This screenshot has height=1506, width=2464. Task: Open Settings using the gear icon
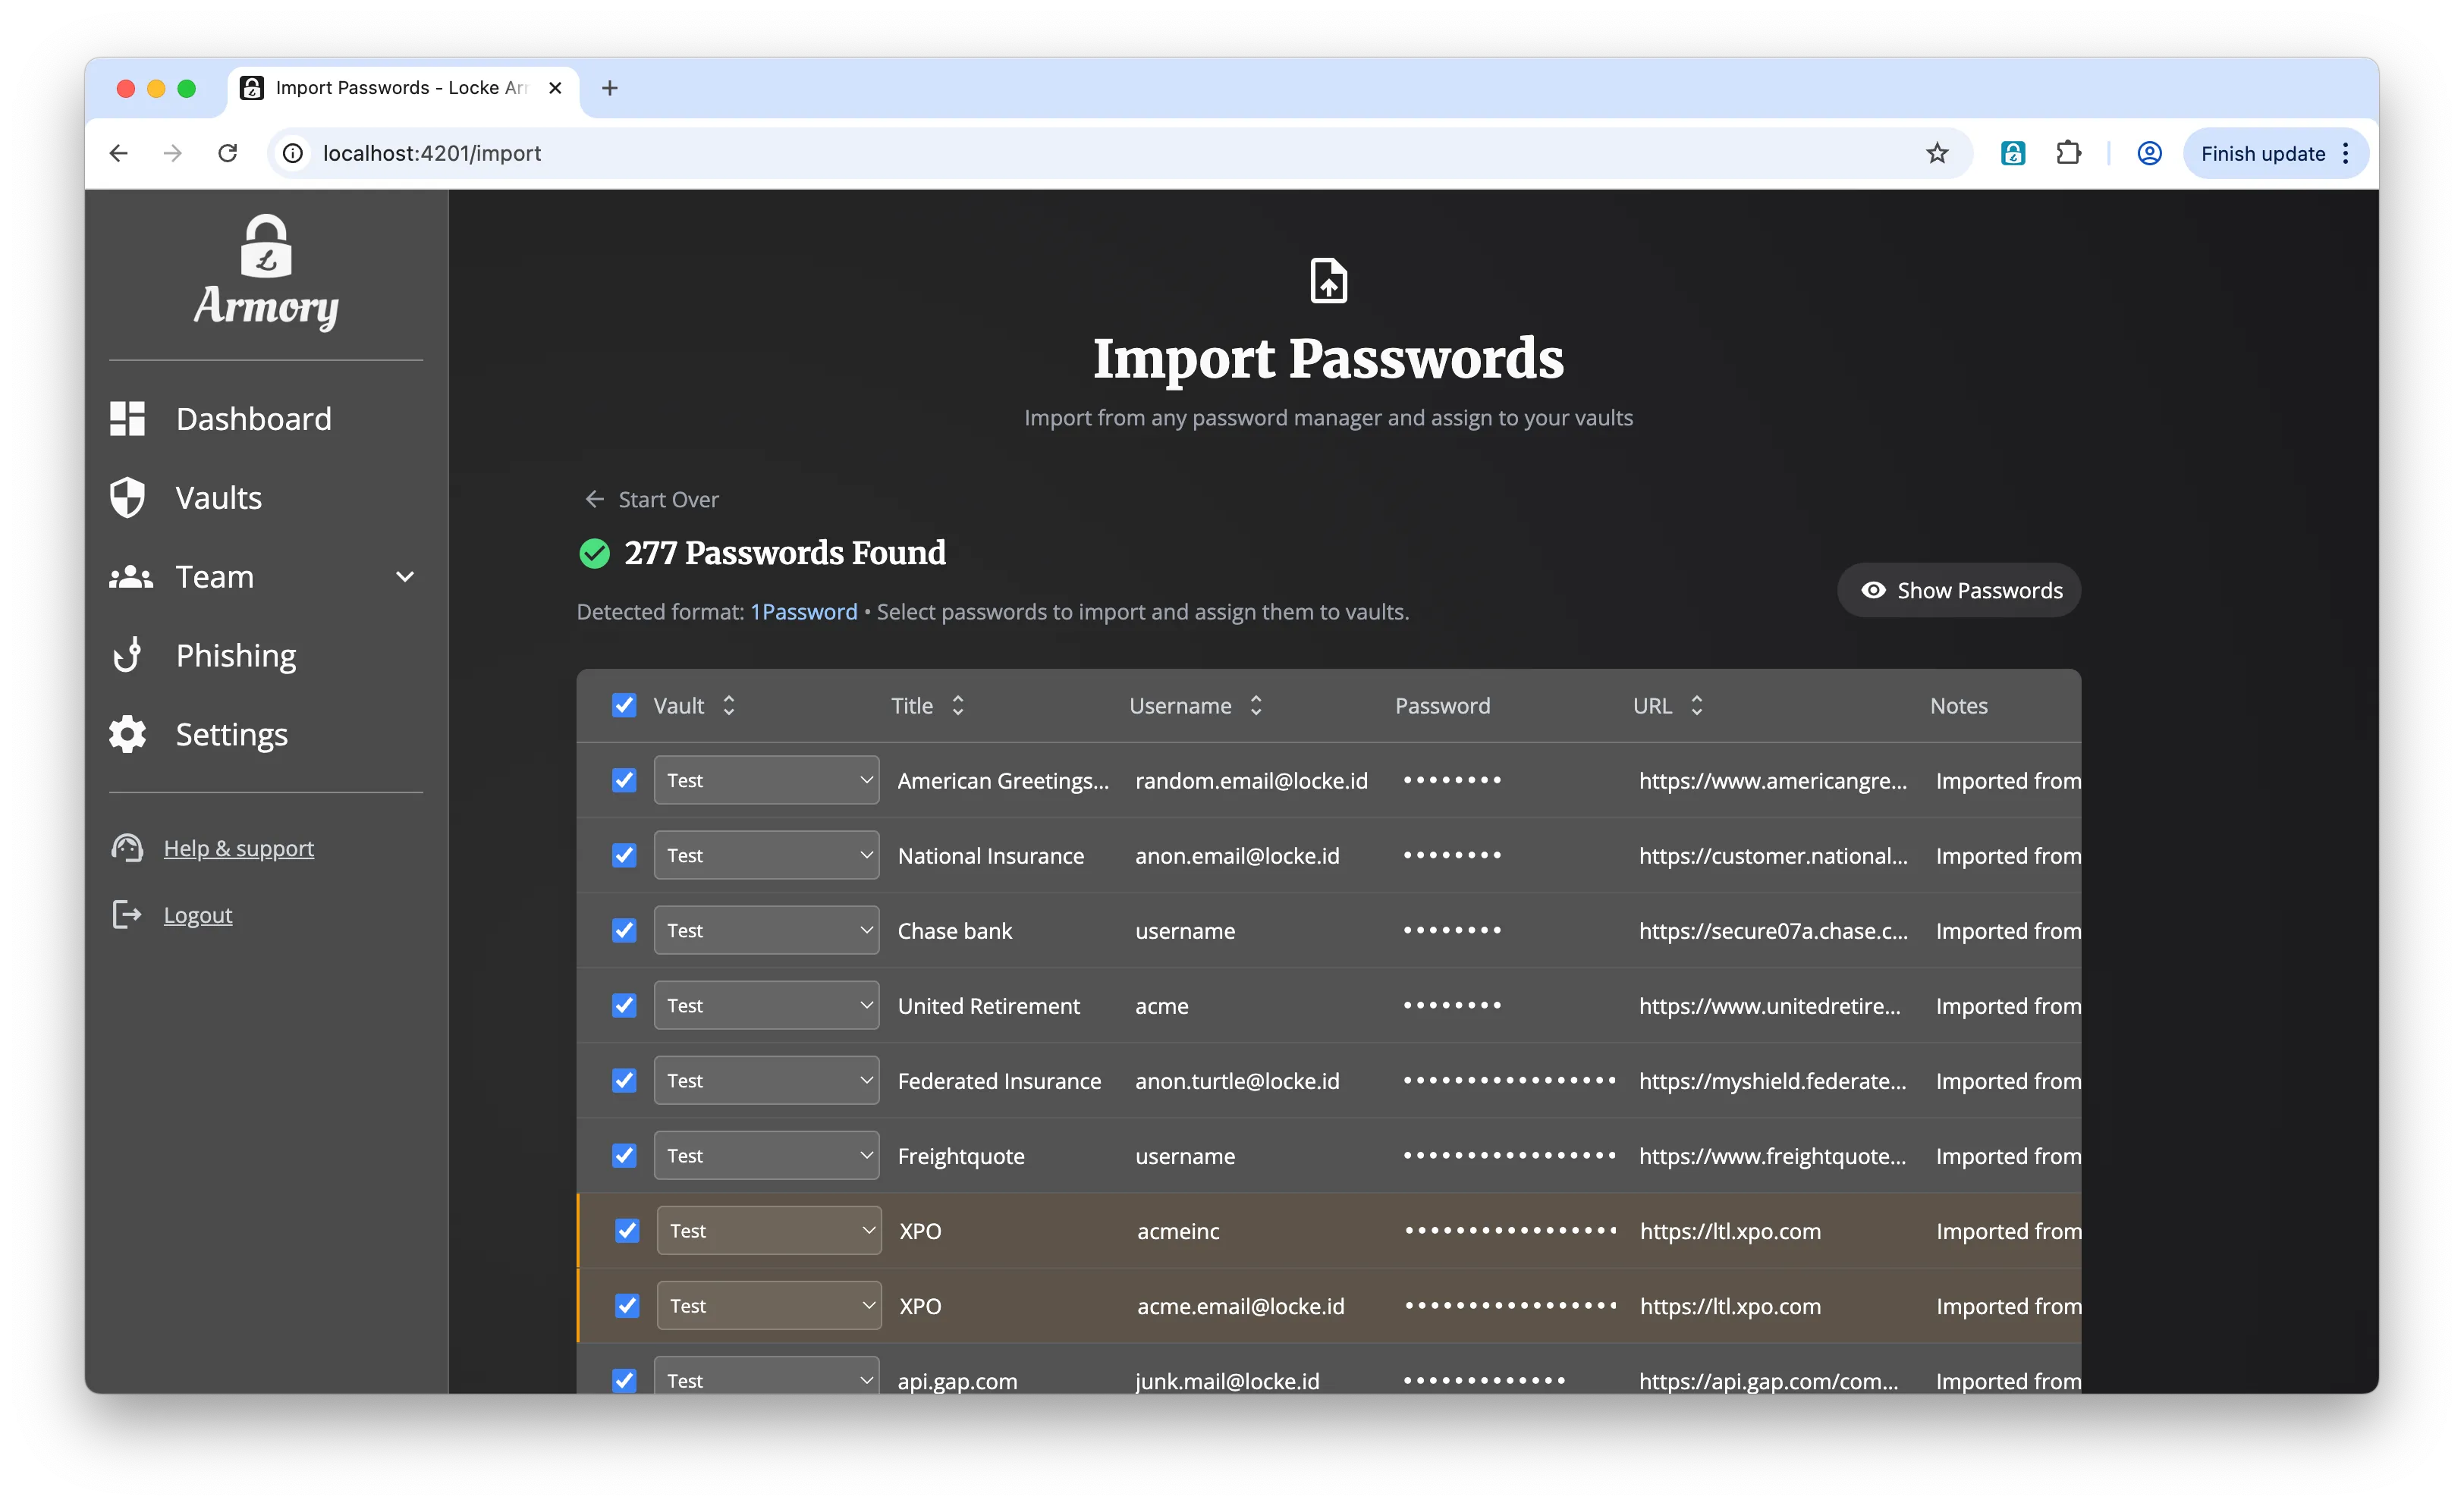127,733
